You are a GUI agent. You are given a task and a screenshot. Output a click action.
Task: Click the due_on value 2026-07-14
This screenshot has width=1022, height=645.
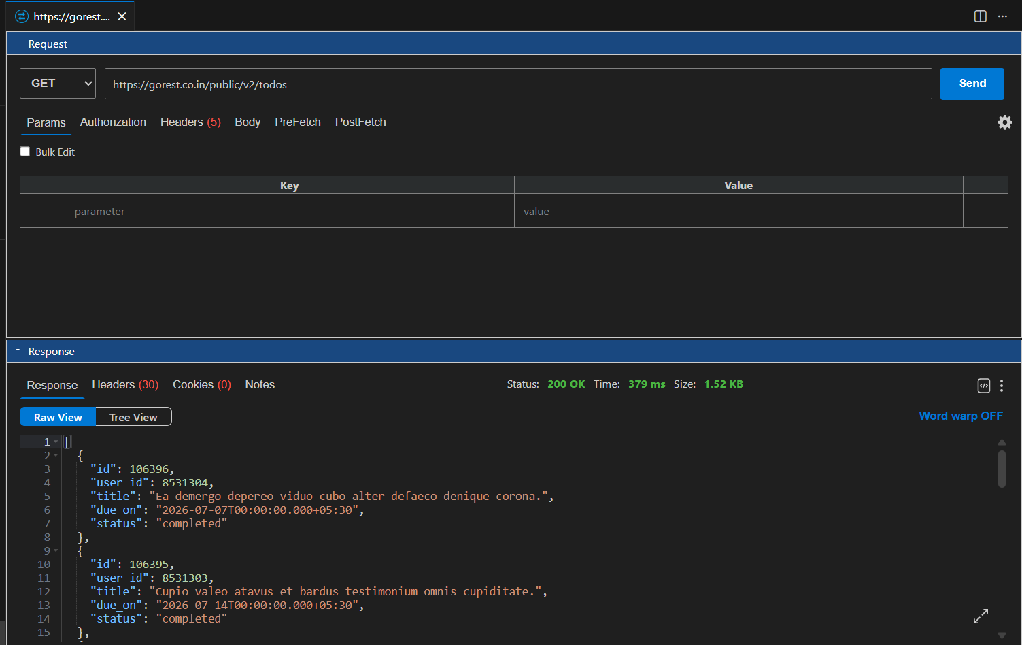click(x=257, y=605)
